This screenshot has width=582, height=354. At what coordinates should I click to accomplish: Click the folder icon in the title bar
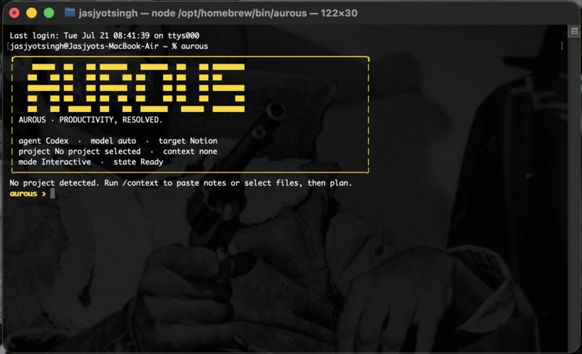coord(70,12)
